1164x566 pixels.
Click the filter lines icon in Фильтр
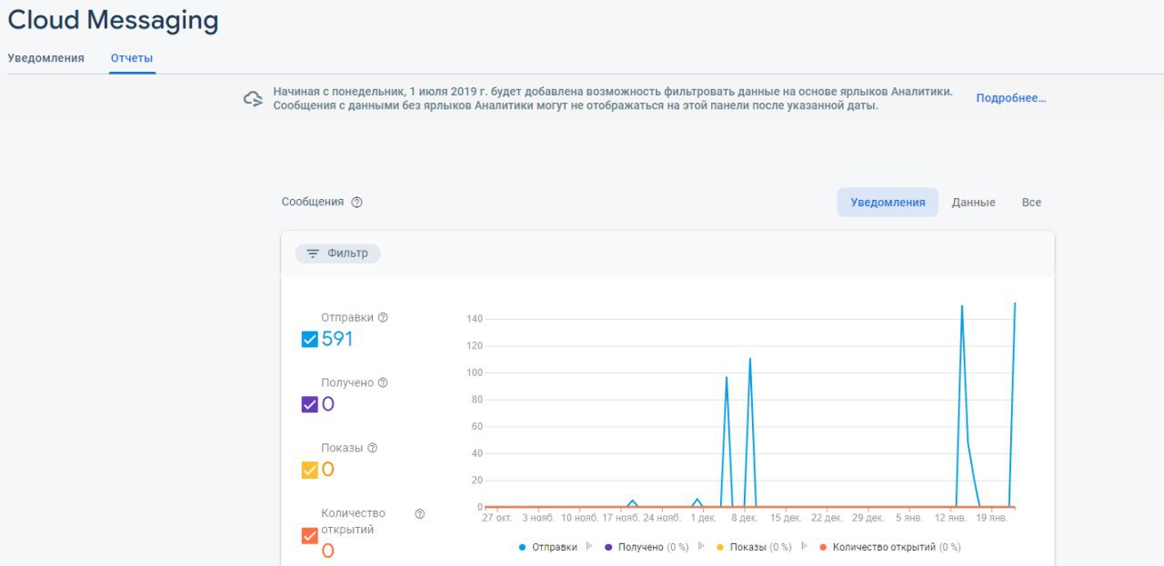(x=313, y=253)
